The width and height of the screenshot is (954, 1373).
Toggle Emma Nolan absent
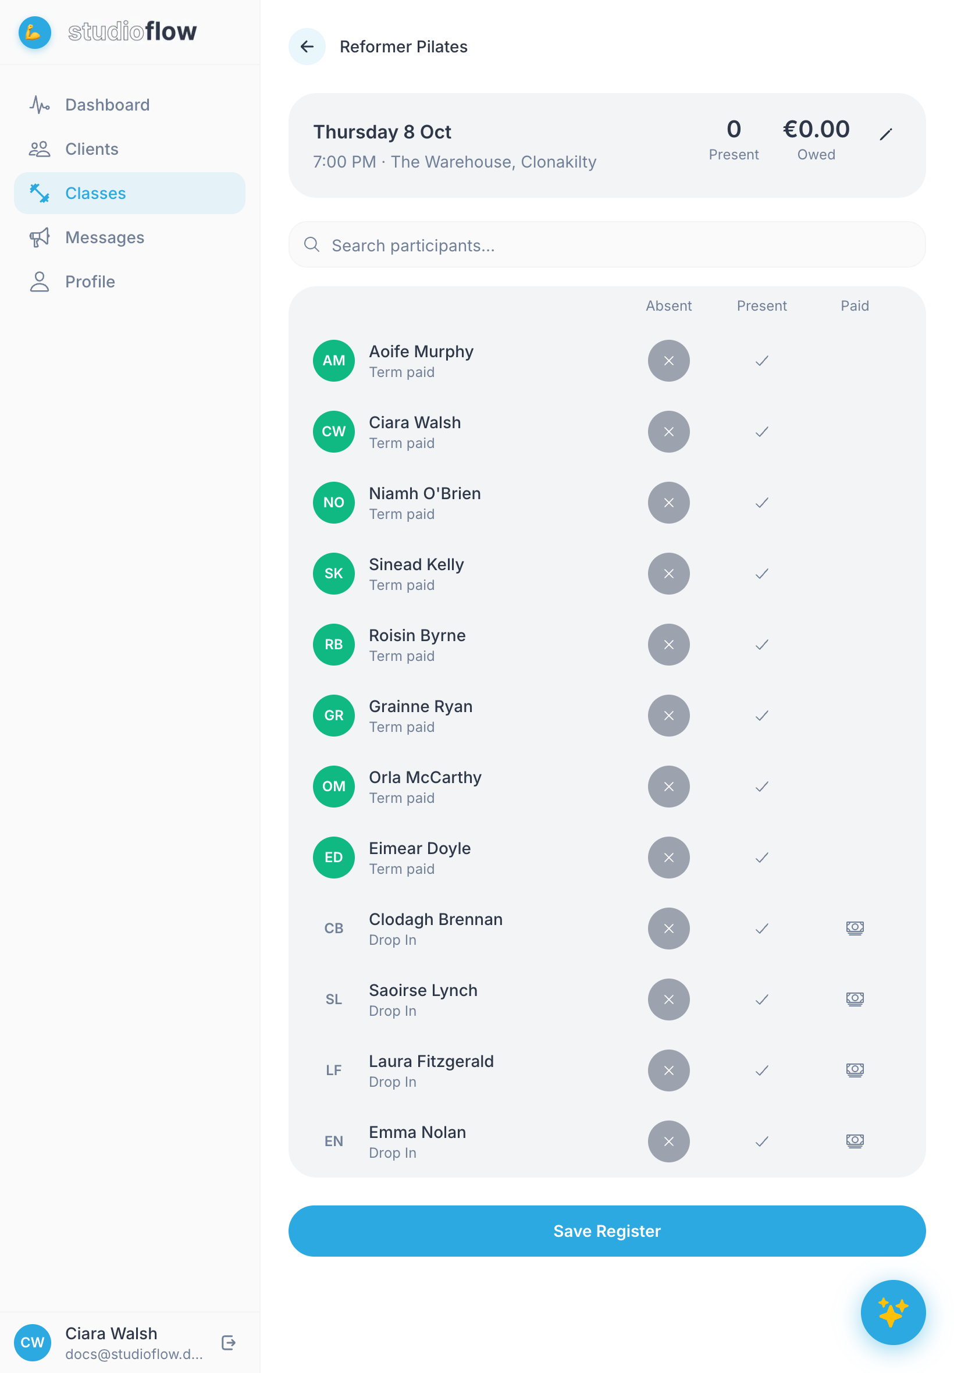pyautogui.click(x=668, y=1141)
